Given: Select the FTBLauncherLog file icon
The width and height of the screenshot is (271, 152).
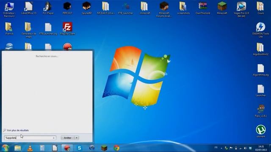Looking at the screenshot, I should point(48,29).
